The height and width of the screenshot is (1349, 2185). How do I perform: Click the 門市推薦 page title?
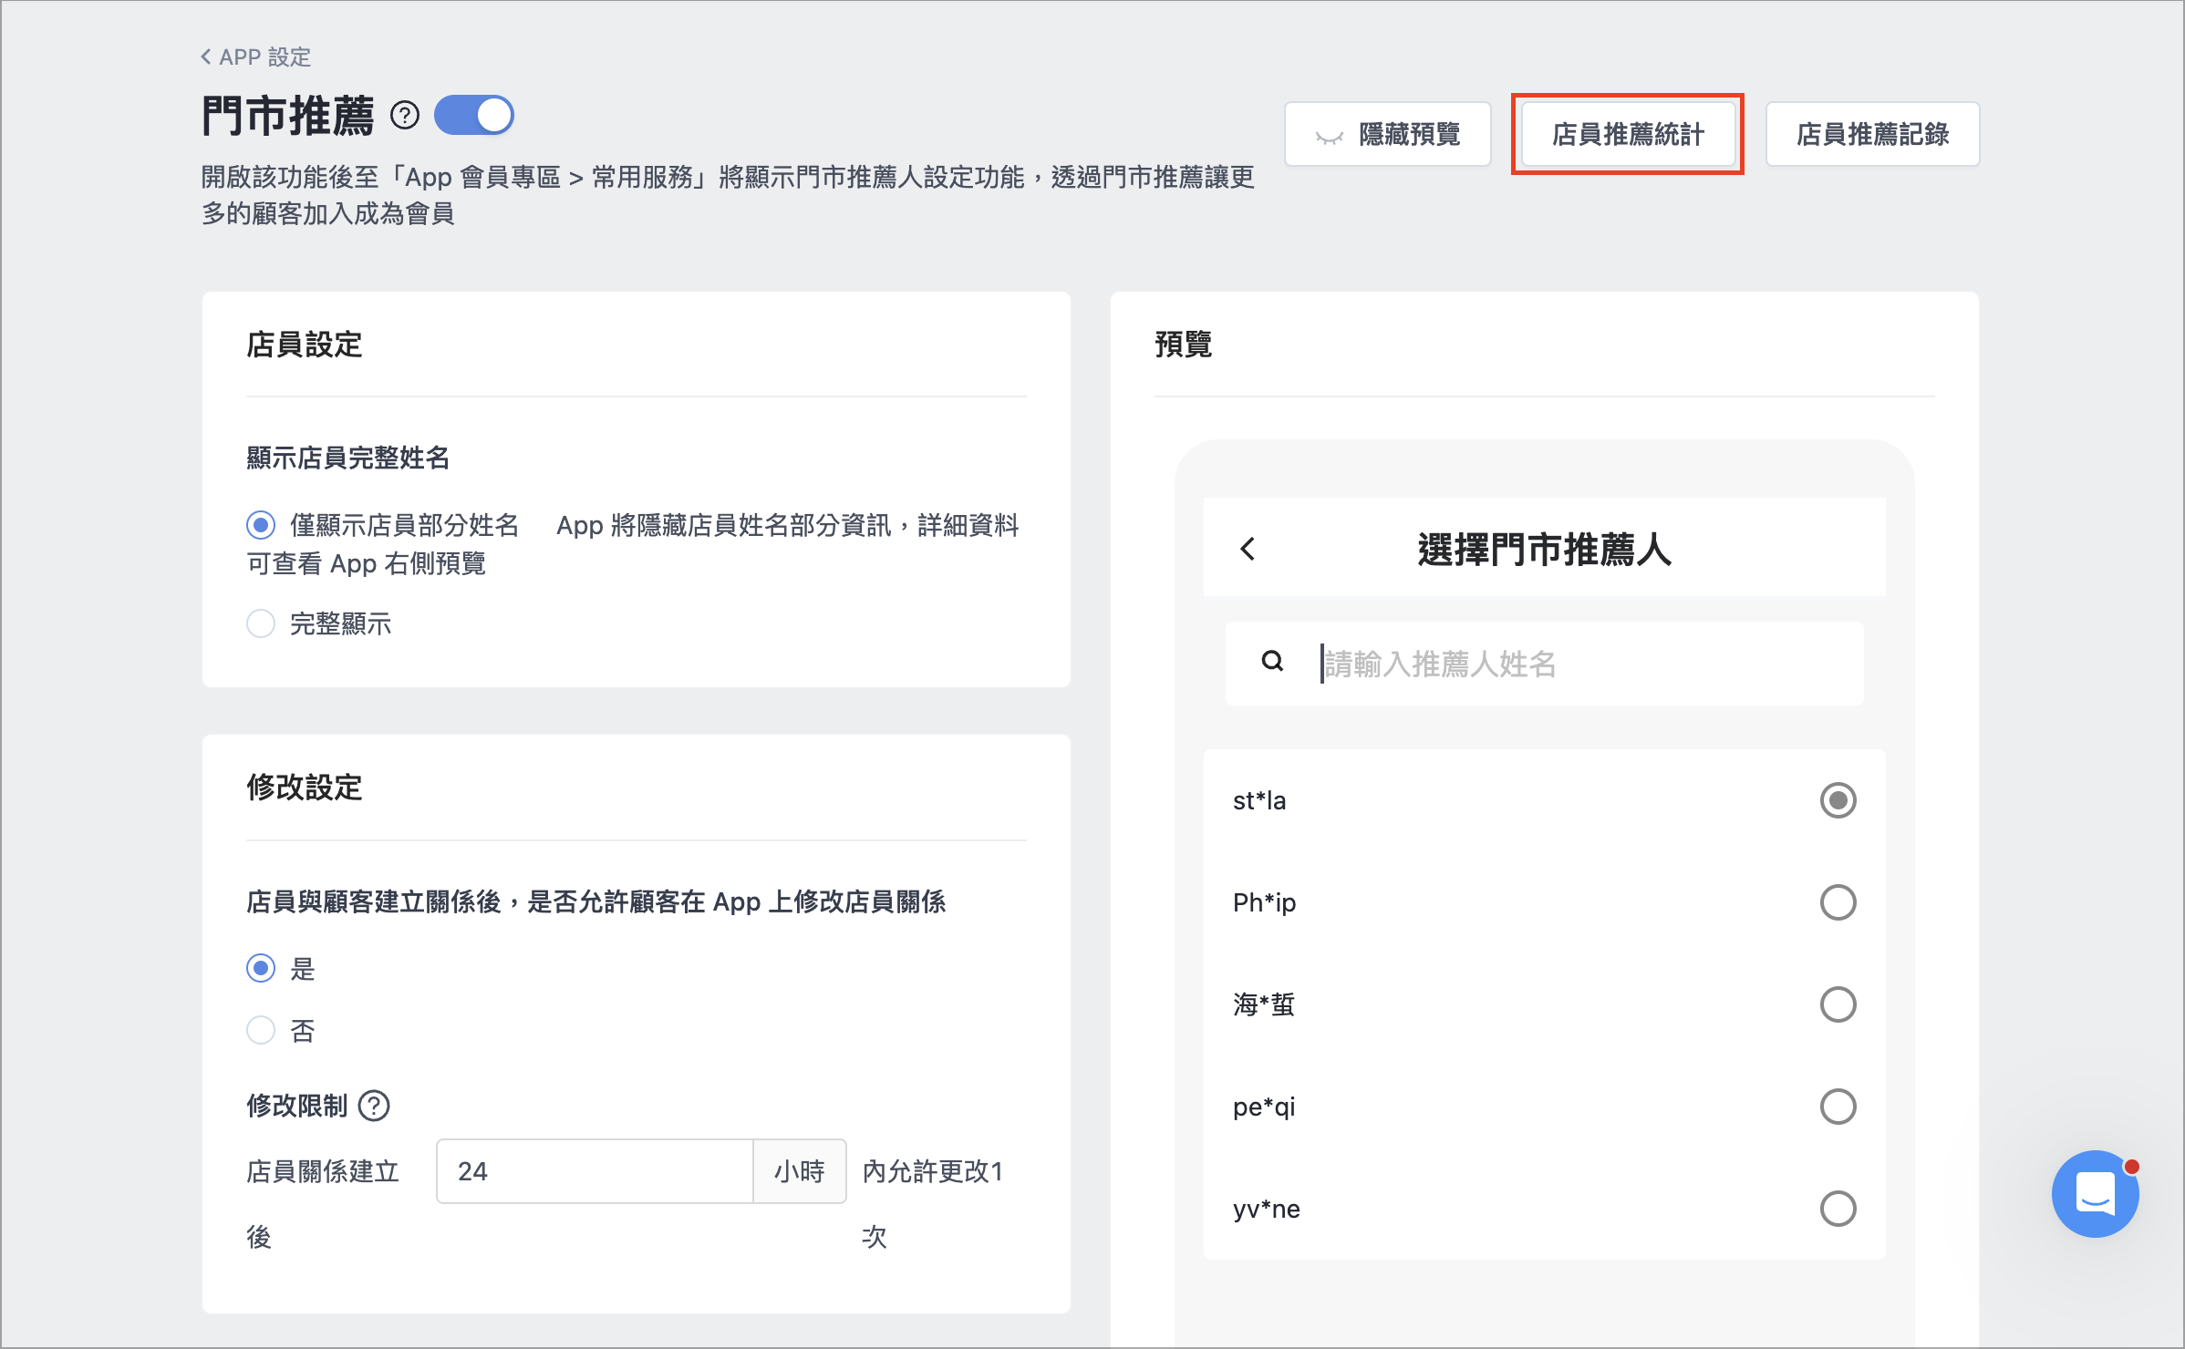click(x=287, y=116)
